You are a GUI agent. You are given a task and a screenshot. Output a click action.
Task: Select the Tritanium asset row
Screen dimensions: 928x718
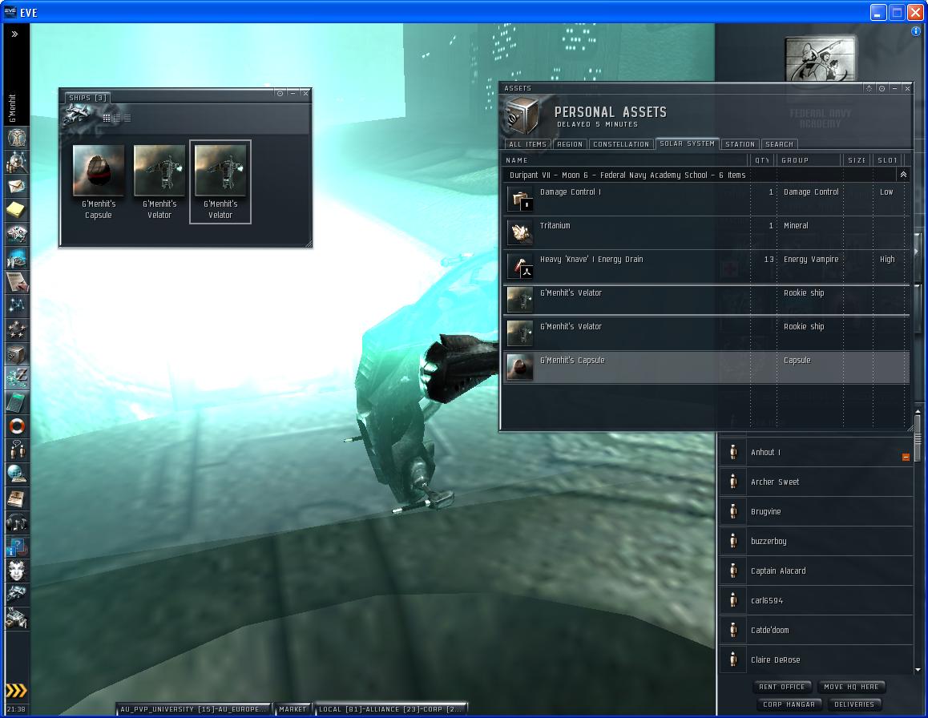[x=706, y=233]
